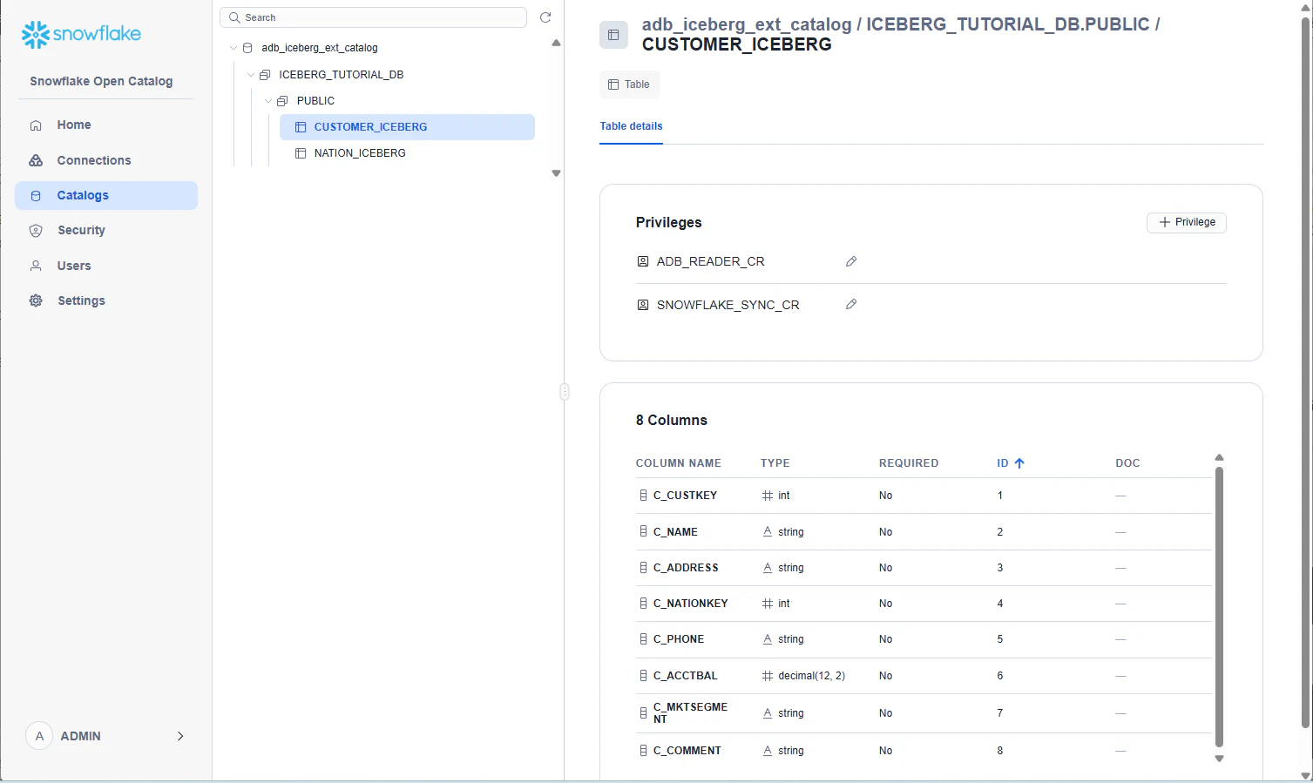The image size is (1313, 783).
Task: Click the C_COMMENT column name
Action: point(687,751)
